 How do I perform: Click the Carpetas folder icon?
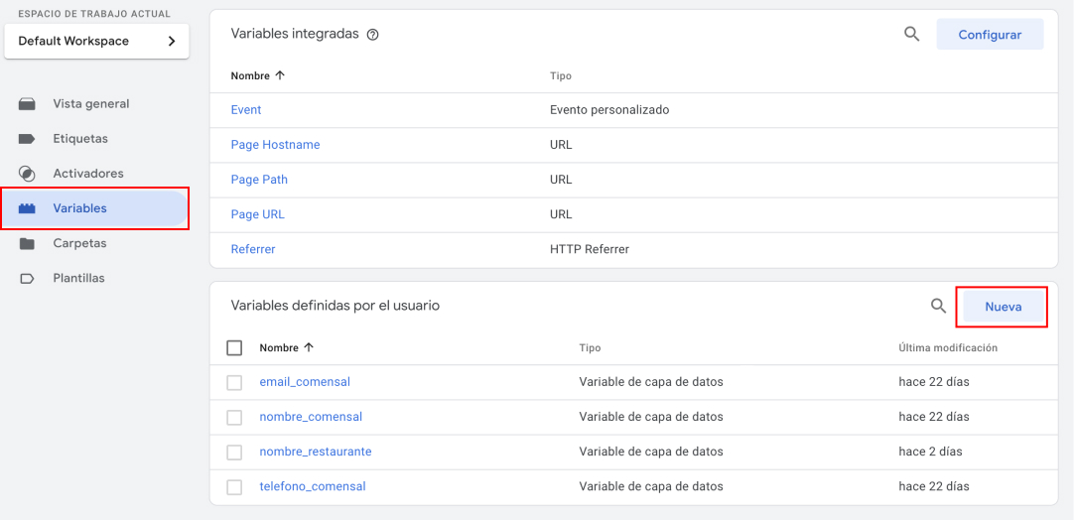point(28,243)
